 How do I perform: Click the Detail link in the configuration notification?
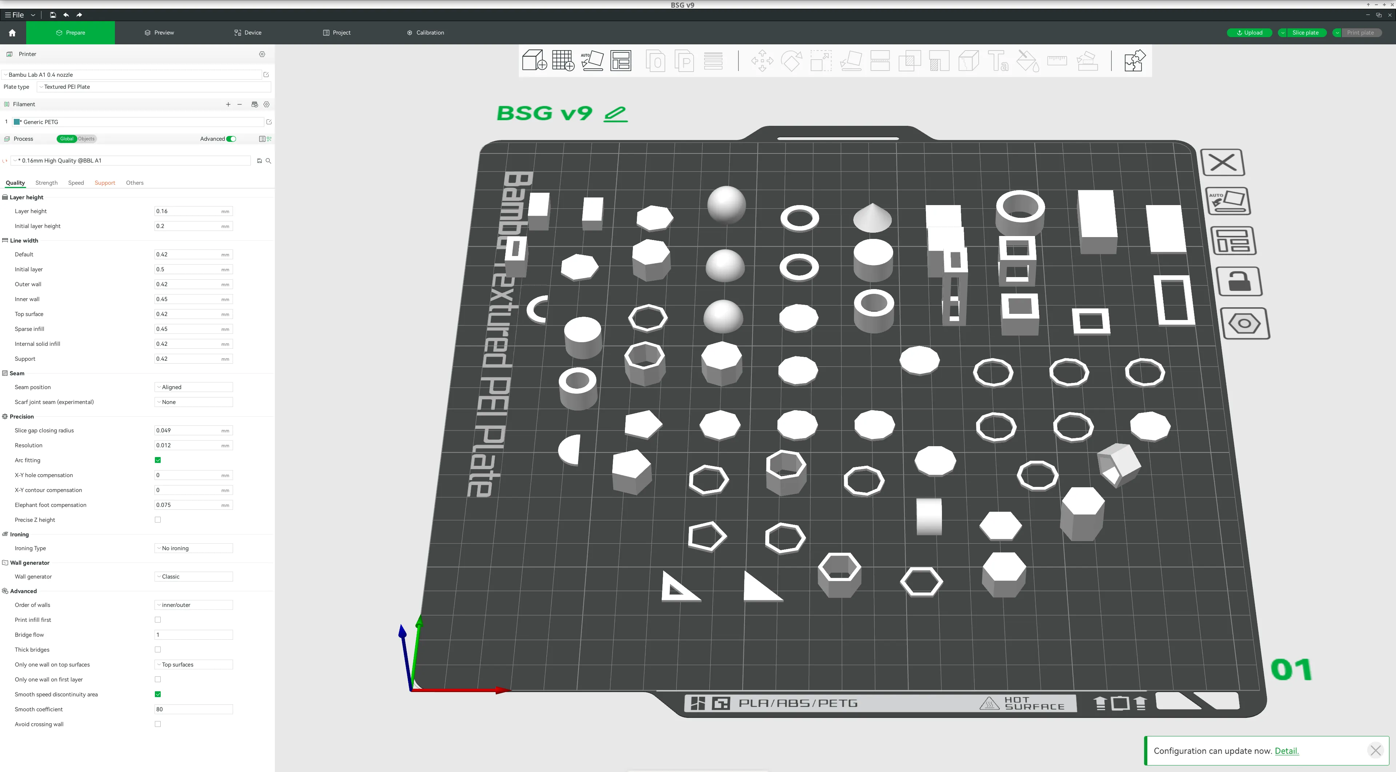(x=1287, y=750)
